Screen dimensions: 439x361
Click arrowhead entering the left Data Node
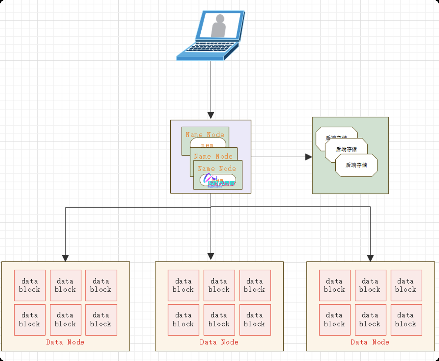point(66,258)
